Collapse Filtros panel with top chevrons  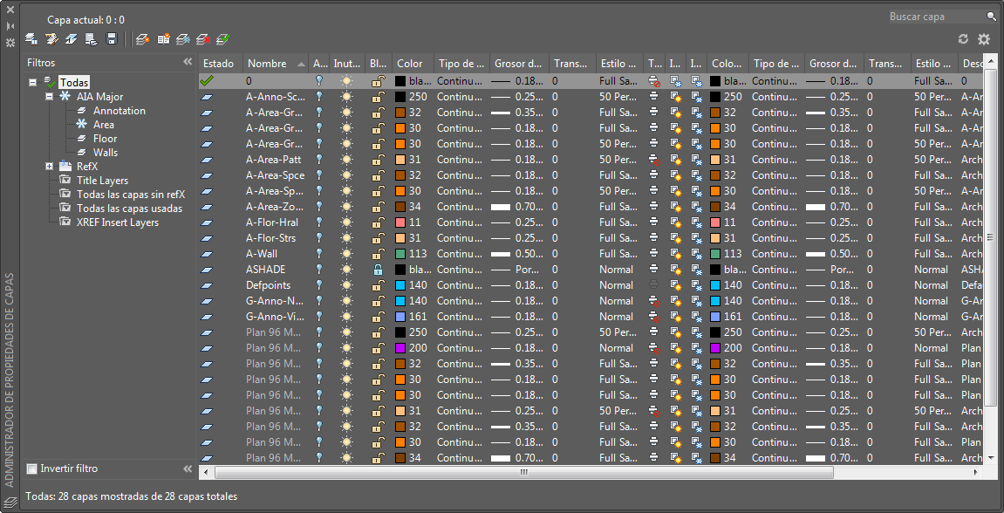point(188,62)
